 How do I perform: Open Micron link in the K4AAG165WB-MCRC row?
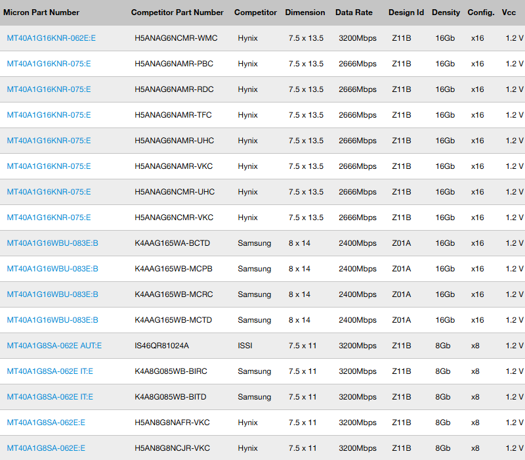[52, 294]
